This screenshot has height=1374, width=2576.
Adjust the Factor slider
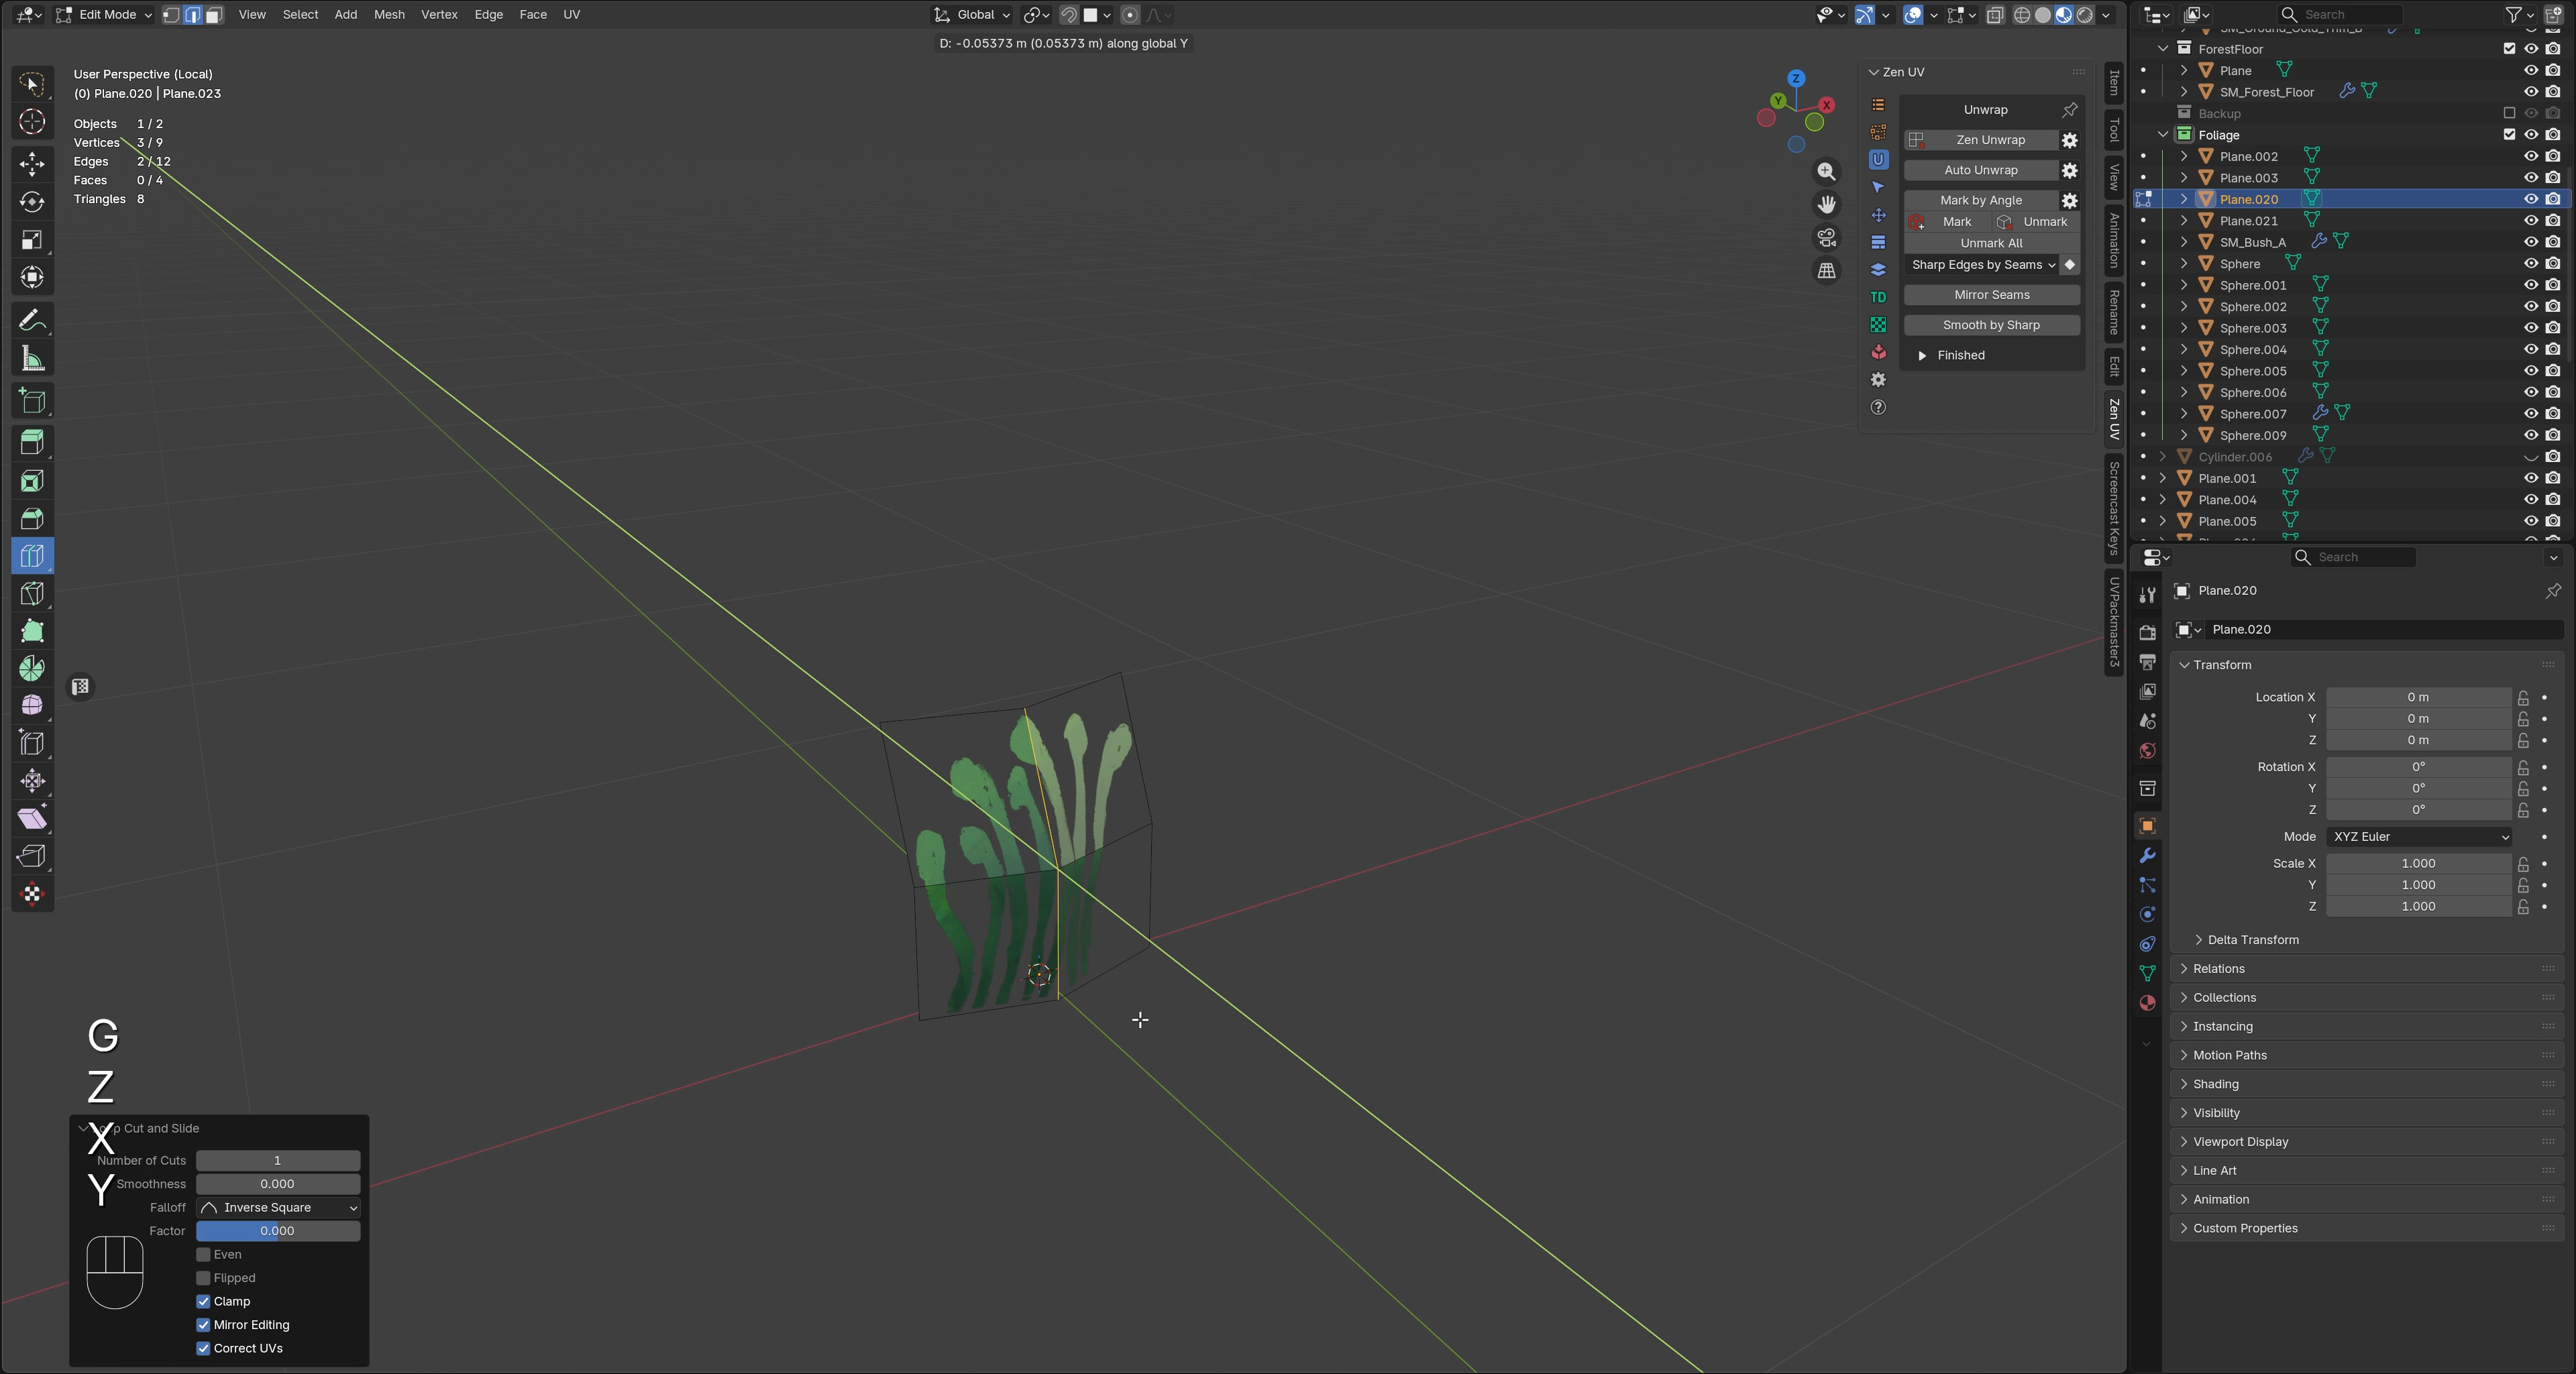278,1232
